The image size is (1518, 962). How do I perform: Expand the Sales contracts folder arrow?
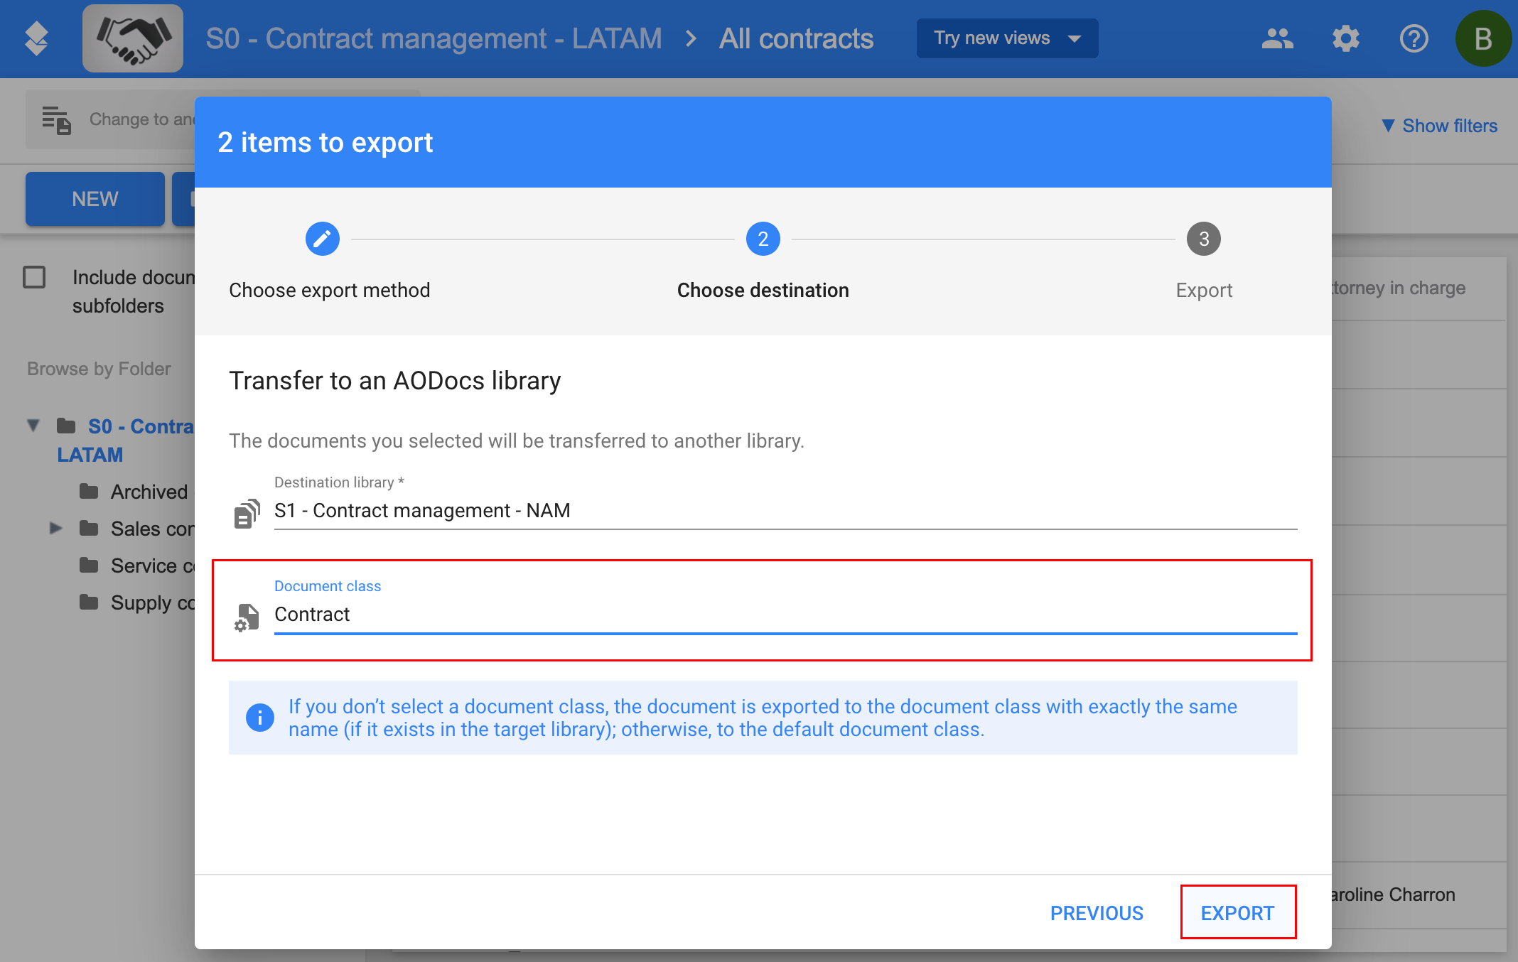pyautogui.click(x=55, y=528)
